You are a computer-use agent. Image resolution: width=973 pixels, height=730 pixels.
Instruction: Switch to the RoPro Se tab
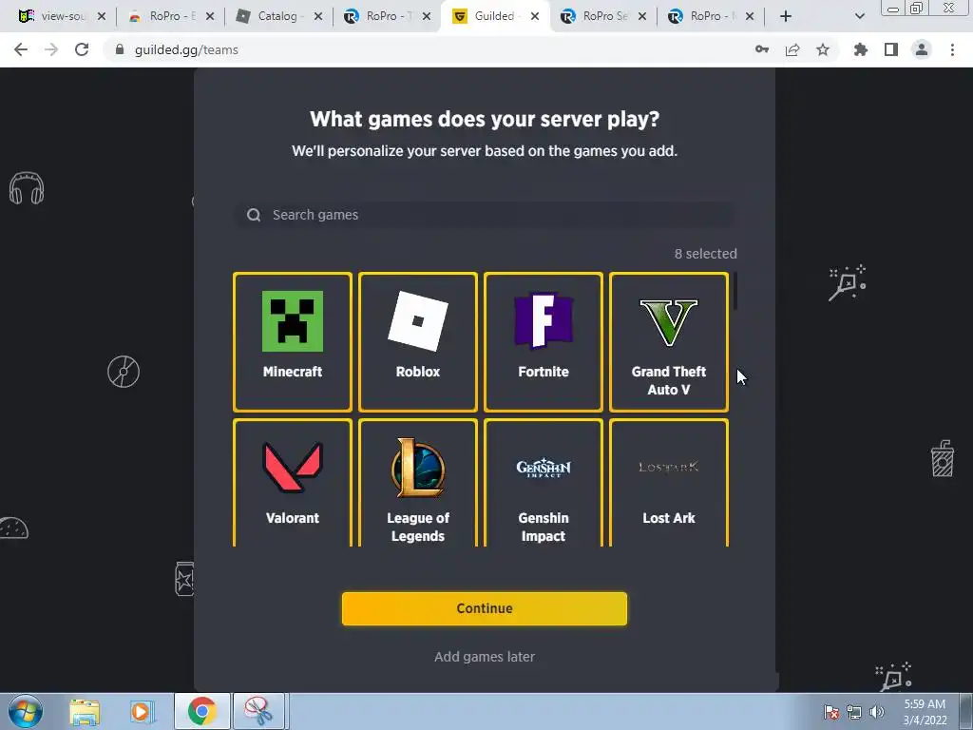tap(596, 16)
